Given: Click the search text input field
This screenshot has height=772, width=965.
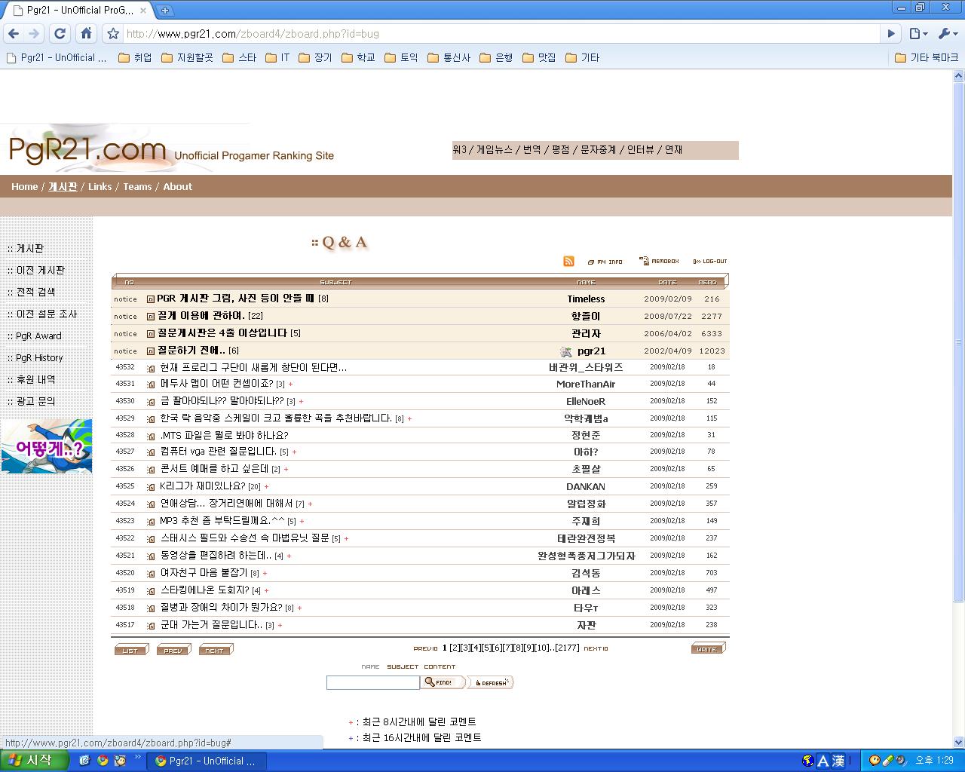Looking at the screenshot, I should 372,682.
